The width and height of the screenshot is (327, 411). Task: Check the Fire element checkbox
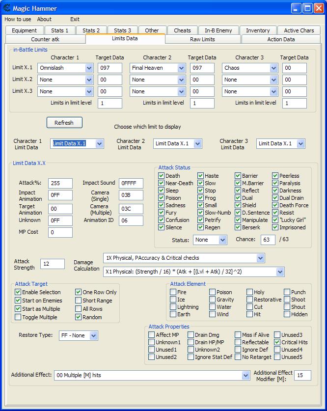click(173, 292)
